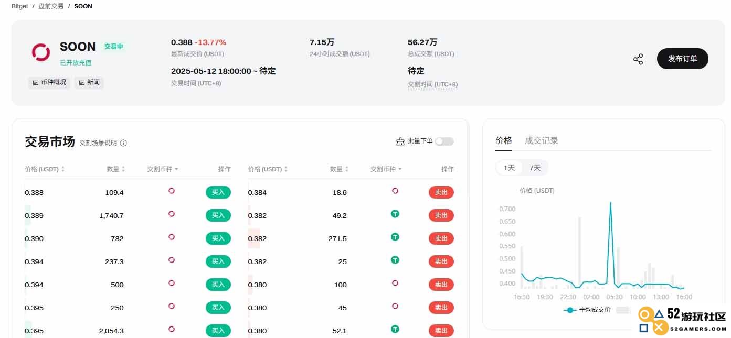Sort the sell table by 价格 (USDT)
The image size is (731, 338).
[268, 169]
